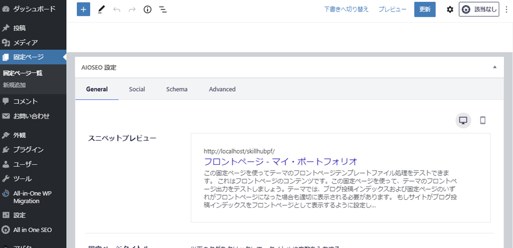
Task: Click the snippet title フロントページ - マイ・ポートフォリオ
Action: [280, 161]
